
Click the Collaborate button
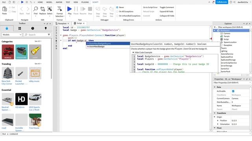(222, 2)
